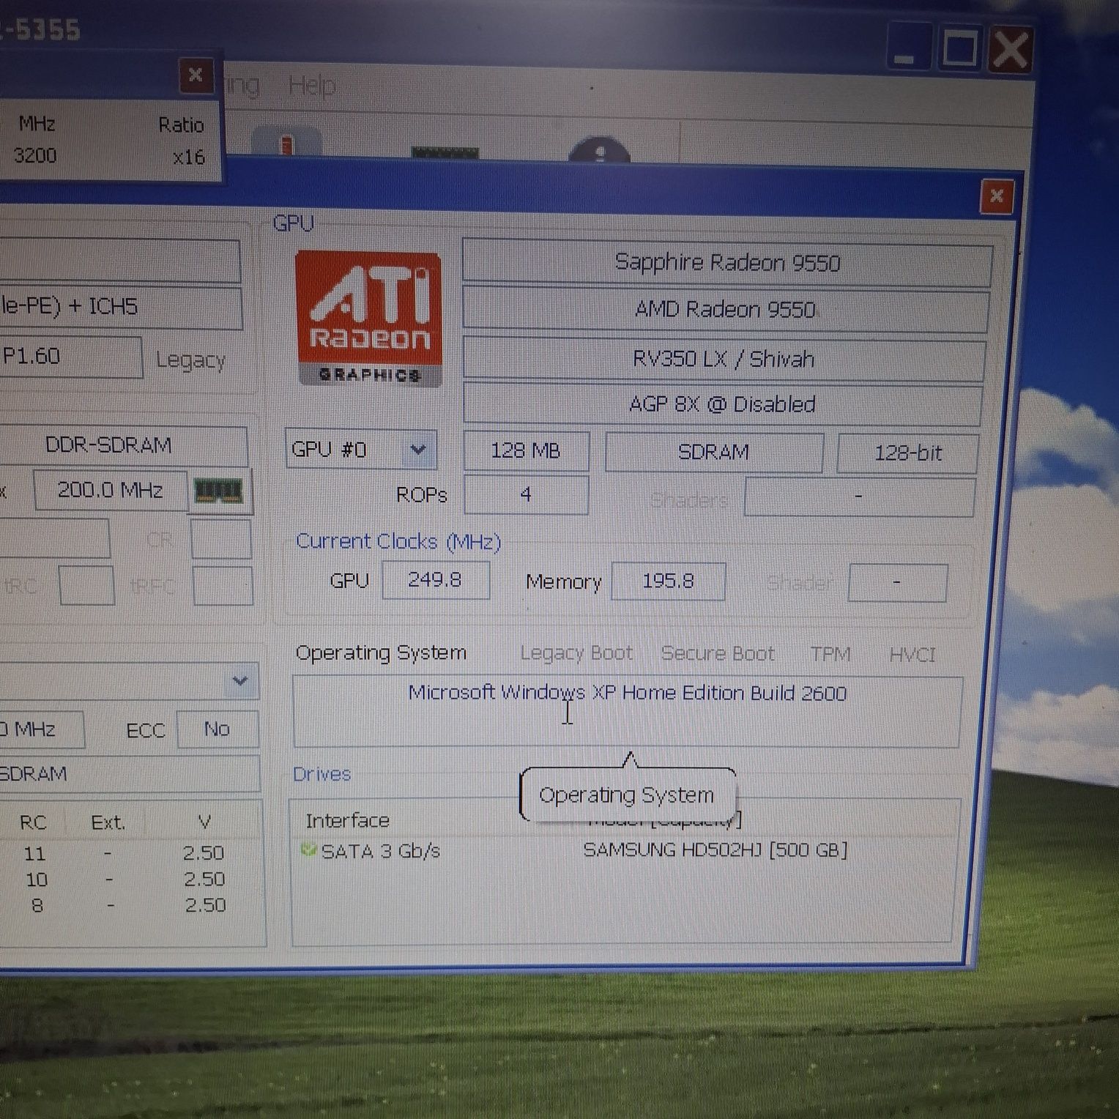Click the Drives section label
The height and width of the screenshot is (1119, 1119).
click(x=322, y=774)
